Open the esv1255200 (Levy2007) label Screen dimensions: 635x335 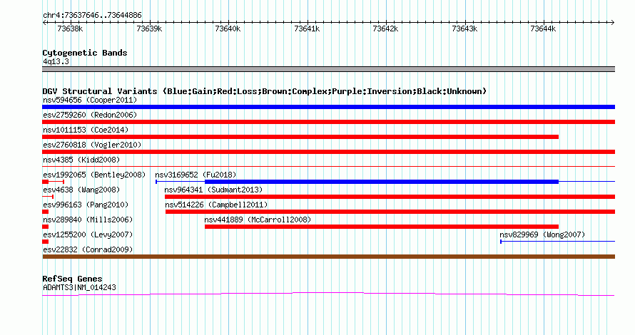pos(88,234)
